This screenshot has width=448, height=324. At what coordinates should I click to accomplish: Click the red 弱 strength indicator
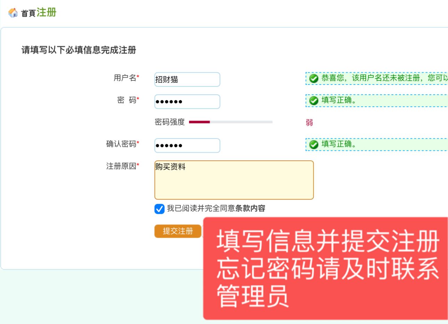coord(309,122)
